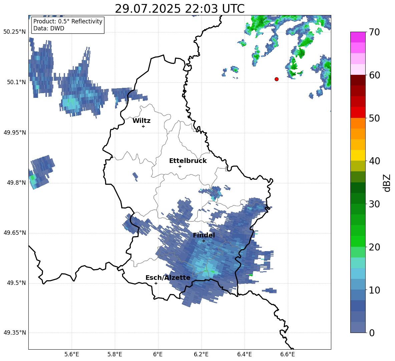Image resolution: width=395 pixels, height=361 pixels.
Task: Click the slate blue colorbar segment near 0
Action: 358,328
